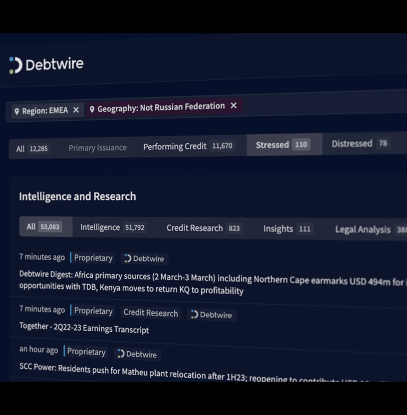Click Debtwire source badge on Together Earnings item
The image size is (407, 415).
point(211,315)
